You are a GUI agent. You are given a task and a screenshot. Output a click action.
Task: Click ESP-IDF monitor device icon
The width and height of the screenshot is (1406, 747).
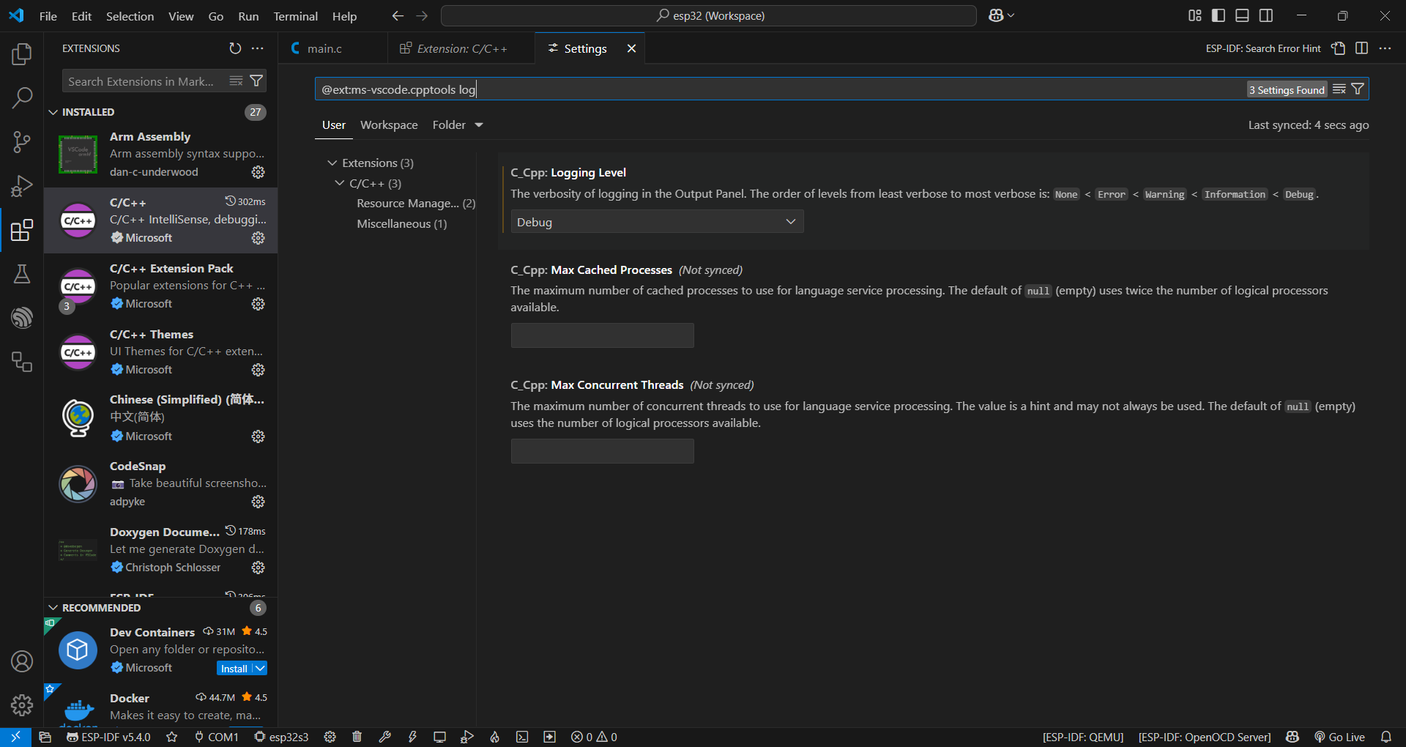[x=439, y=737]
